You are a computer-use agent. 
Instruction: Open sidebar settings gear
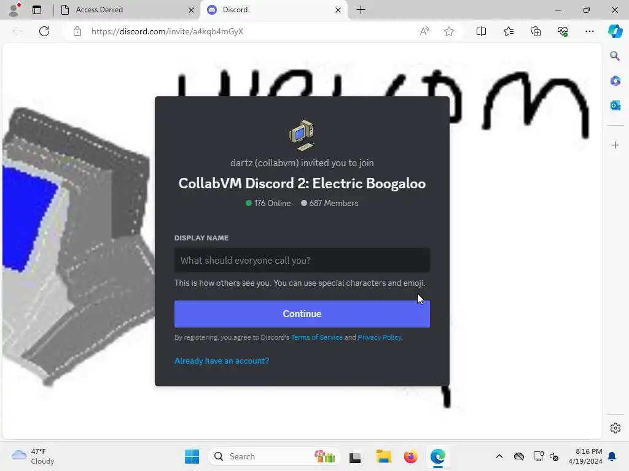615,428
